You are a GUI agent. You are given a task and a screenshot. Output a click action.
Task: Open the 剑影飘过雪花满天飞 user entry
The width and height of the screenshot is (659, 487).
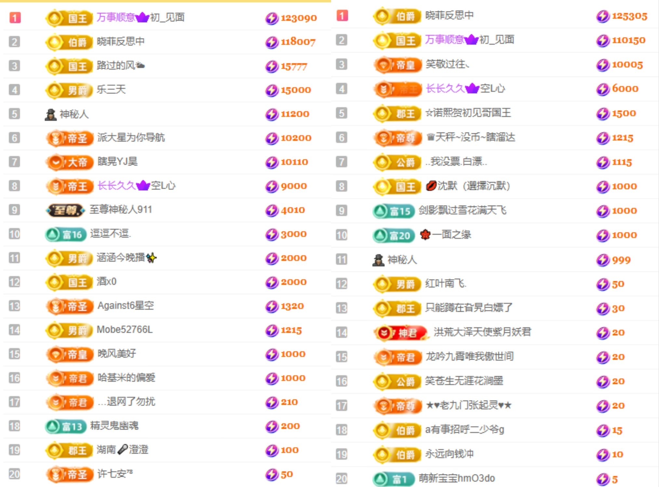point(462,211)
